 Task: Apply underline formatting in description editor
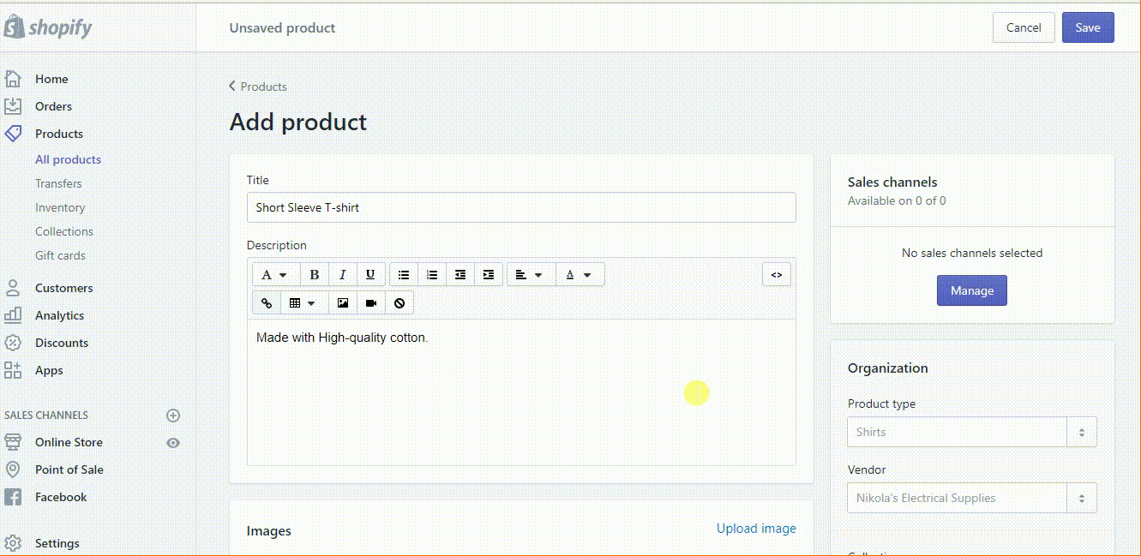coord(370,275)
